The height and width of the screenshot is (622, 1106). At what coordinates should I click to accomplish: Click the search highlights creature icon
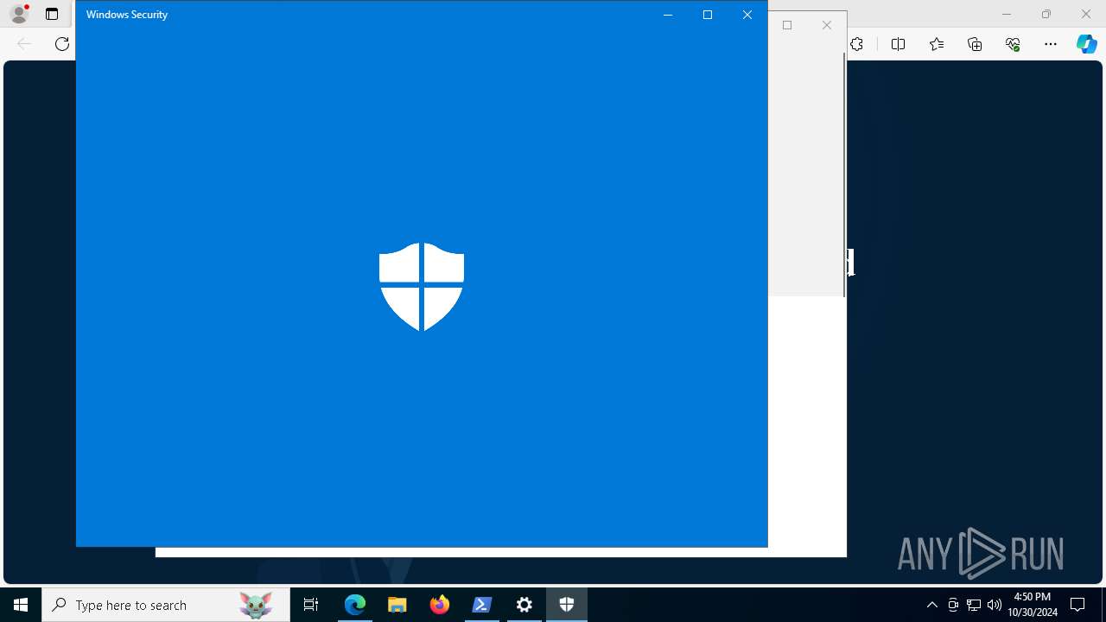click(256, 605)
